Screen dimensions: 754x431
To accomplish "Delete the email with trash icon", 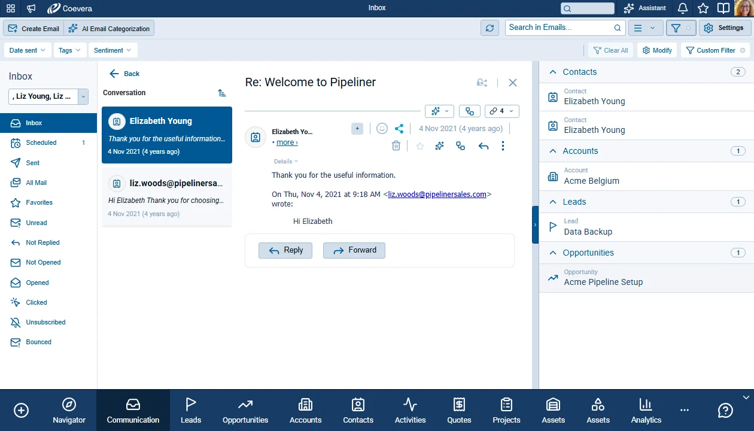I will click(x=396, y=145).
